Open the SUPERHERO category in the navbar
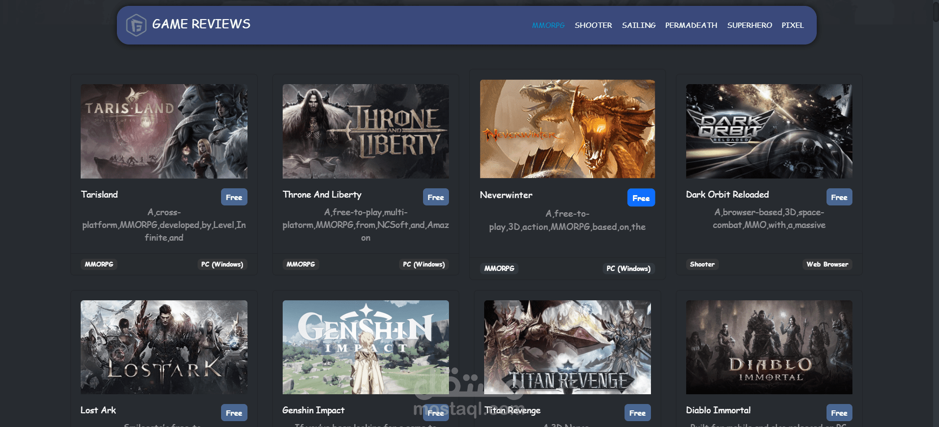939x427 pixels. pos(749,25)
